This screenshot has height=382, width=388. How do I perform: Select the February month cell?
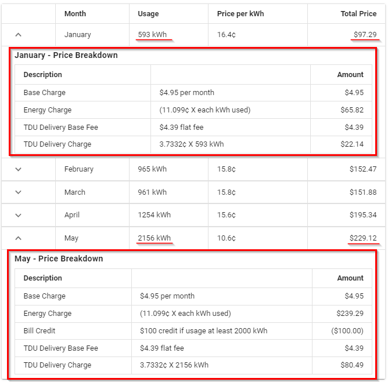point(79,169)
